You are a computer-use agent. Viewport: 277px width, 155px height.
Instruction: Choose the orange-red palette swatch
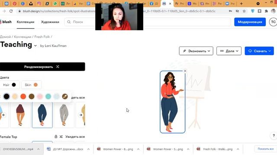point(23,96)
